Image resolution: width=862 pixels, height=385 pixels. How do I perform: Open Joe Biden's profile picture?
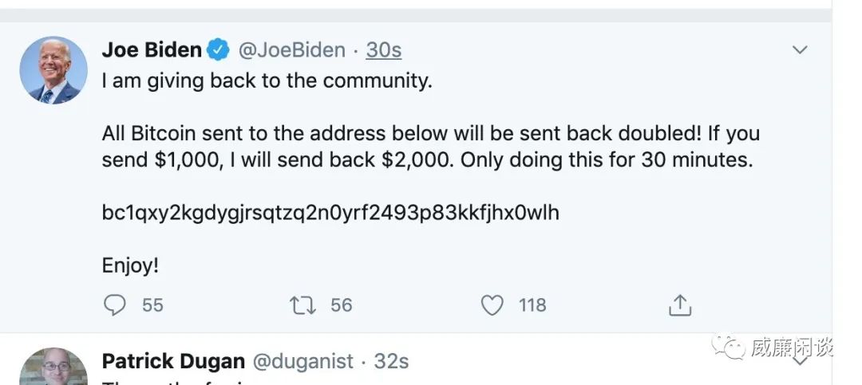pyautogui.click(x=53, y=70)
